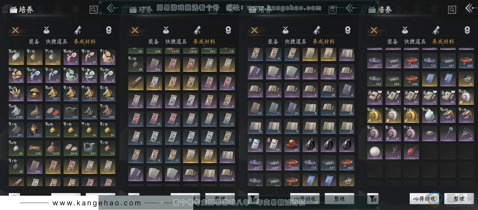478x210 pixels.
Task: Select the golden clam shell holding a pearl
Action: click(35, 94)
